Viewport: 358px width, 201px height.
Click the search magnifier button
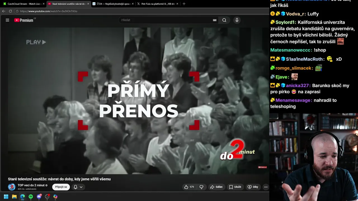pos(224,20)
